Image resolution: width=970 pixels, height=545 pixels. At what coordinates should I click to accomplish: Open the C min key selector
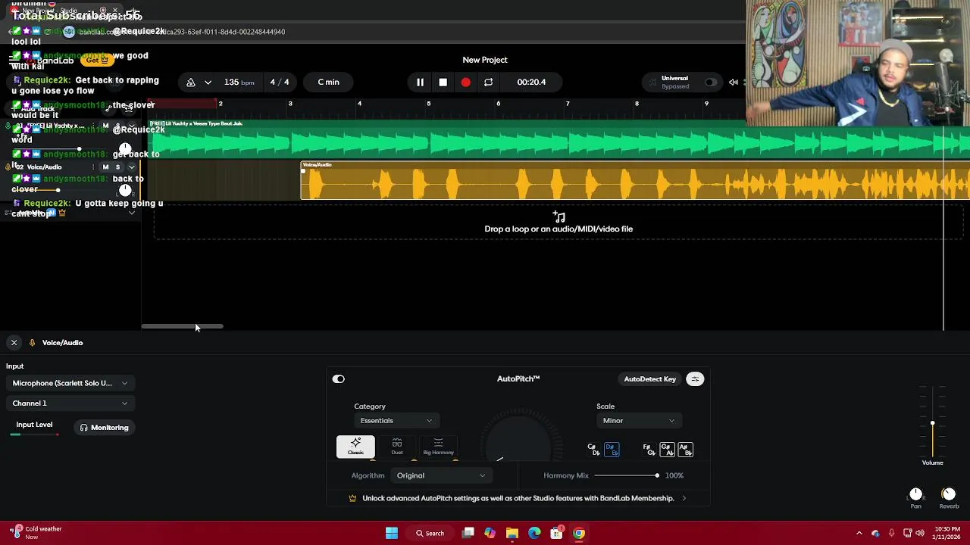coord(329,82)
